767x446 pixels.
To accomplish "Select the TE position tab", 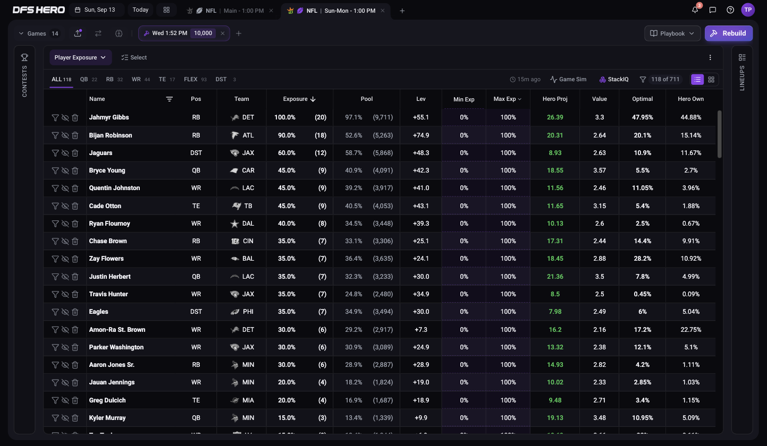I will pos(167,79).
